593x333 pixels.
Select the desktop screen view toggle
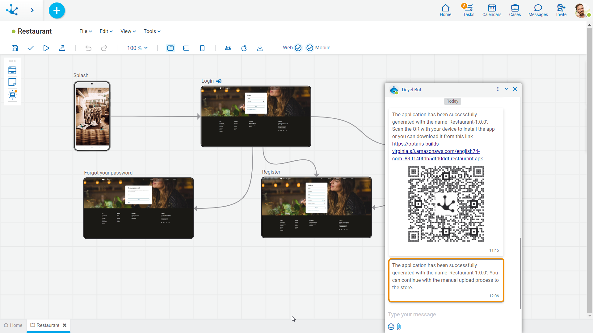(170, 48)
